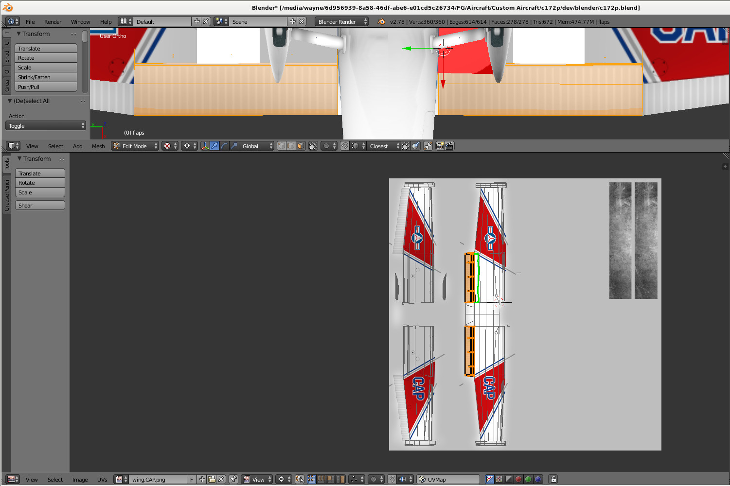This screenshot has width=730, height=486.
Task: Toggle the UV editor lock icon
Action: [x=553, y=479]
